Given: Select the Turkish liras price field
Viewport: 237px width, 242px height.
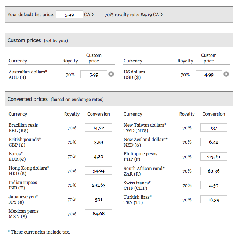Looking at the screenshot, I should [x=214, y=200].
